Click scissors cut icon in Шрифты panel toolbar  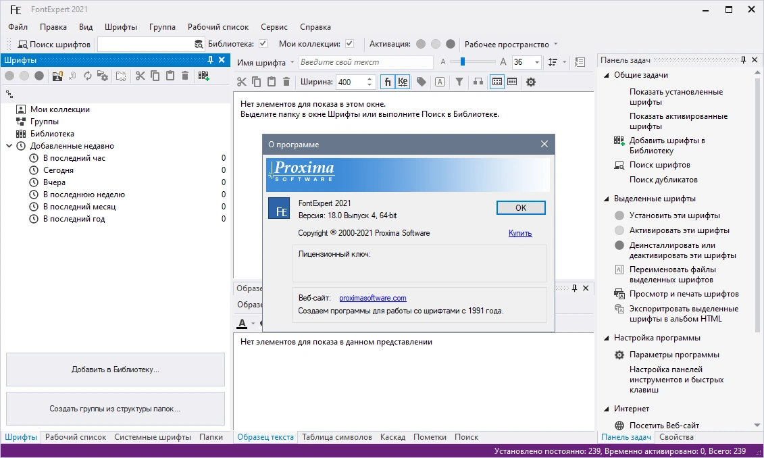(x=141, y=76)
